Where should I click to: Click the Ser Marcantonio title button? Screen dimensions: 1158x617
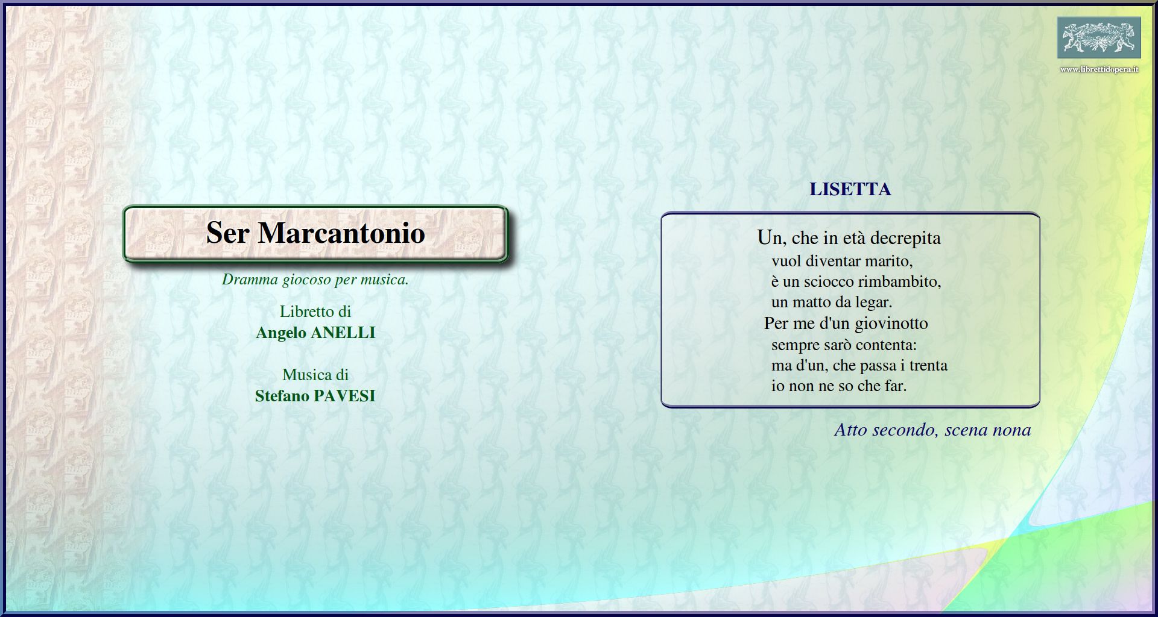tap(315, 233)
